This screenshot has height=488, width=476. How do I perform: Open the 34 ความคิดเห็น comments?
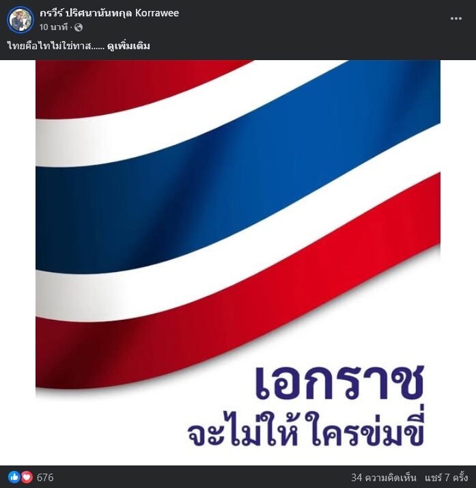(x=384, y=478)
